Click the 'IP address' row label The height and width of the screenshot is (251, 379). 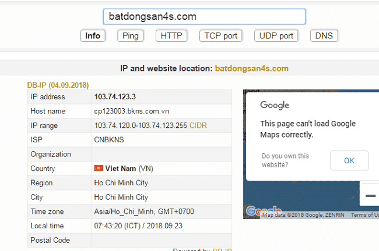coord(48,97)
